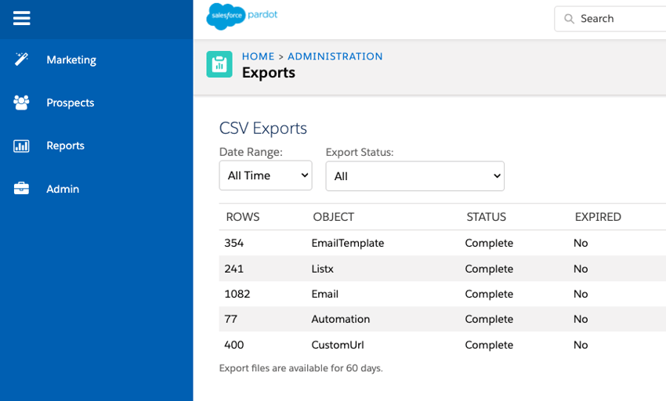Open the hamburger menu icon
The width and height of the screenshot is (666, 401).
pyautogui.click(x=22, y=18)
